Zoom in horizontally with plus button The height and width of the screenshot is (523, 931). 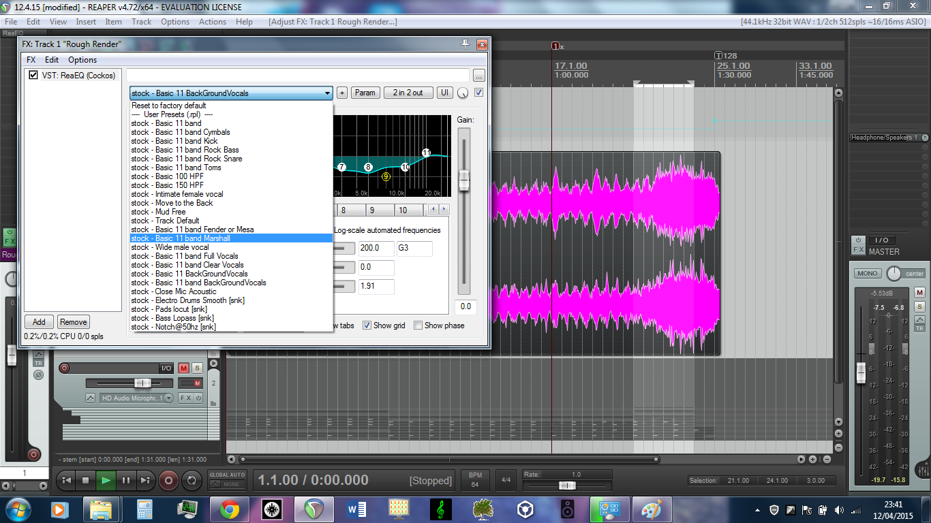812,460
